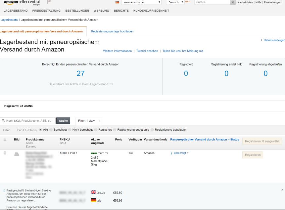Switch to Registrierungsvorlage hochladen tab
Image resolution: width=285 pixels, height=210 pixels.
[112, 31]
